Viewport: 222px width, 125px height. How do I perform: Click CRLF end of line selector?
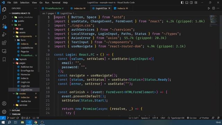coord(163,118)
